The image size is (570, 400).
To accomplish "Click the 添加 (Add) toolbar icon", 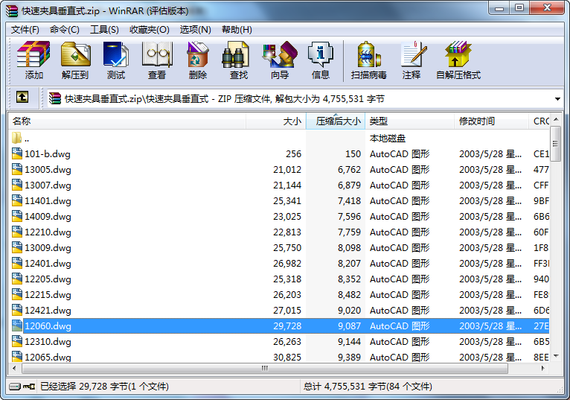I will point(33,54).
